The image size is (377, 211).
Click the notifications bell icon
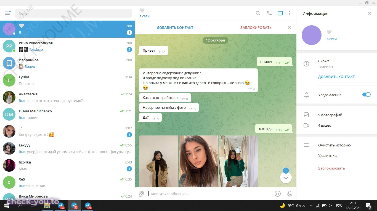pos(306,95)
